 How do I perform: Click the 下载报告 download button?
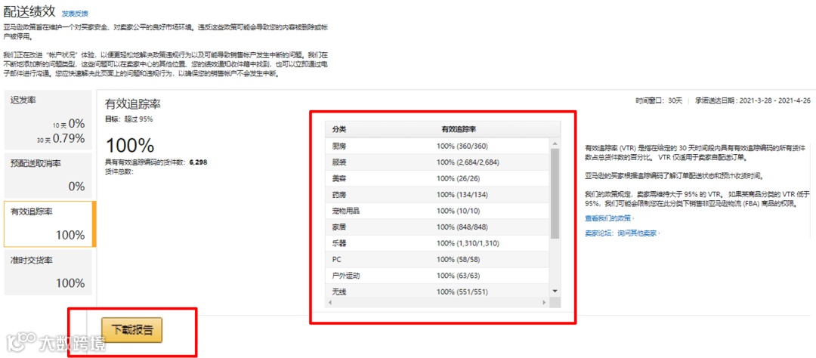pos(132,329)
